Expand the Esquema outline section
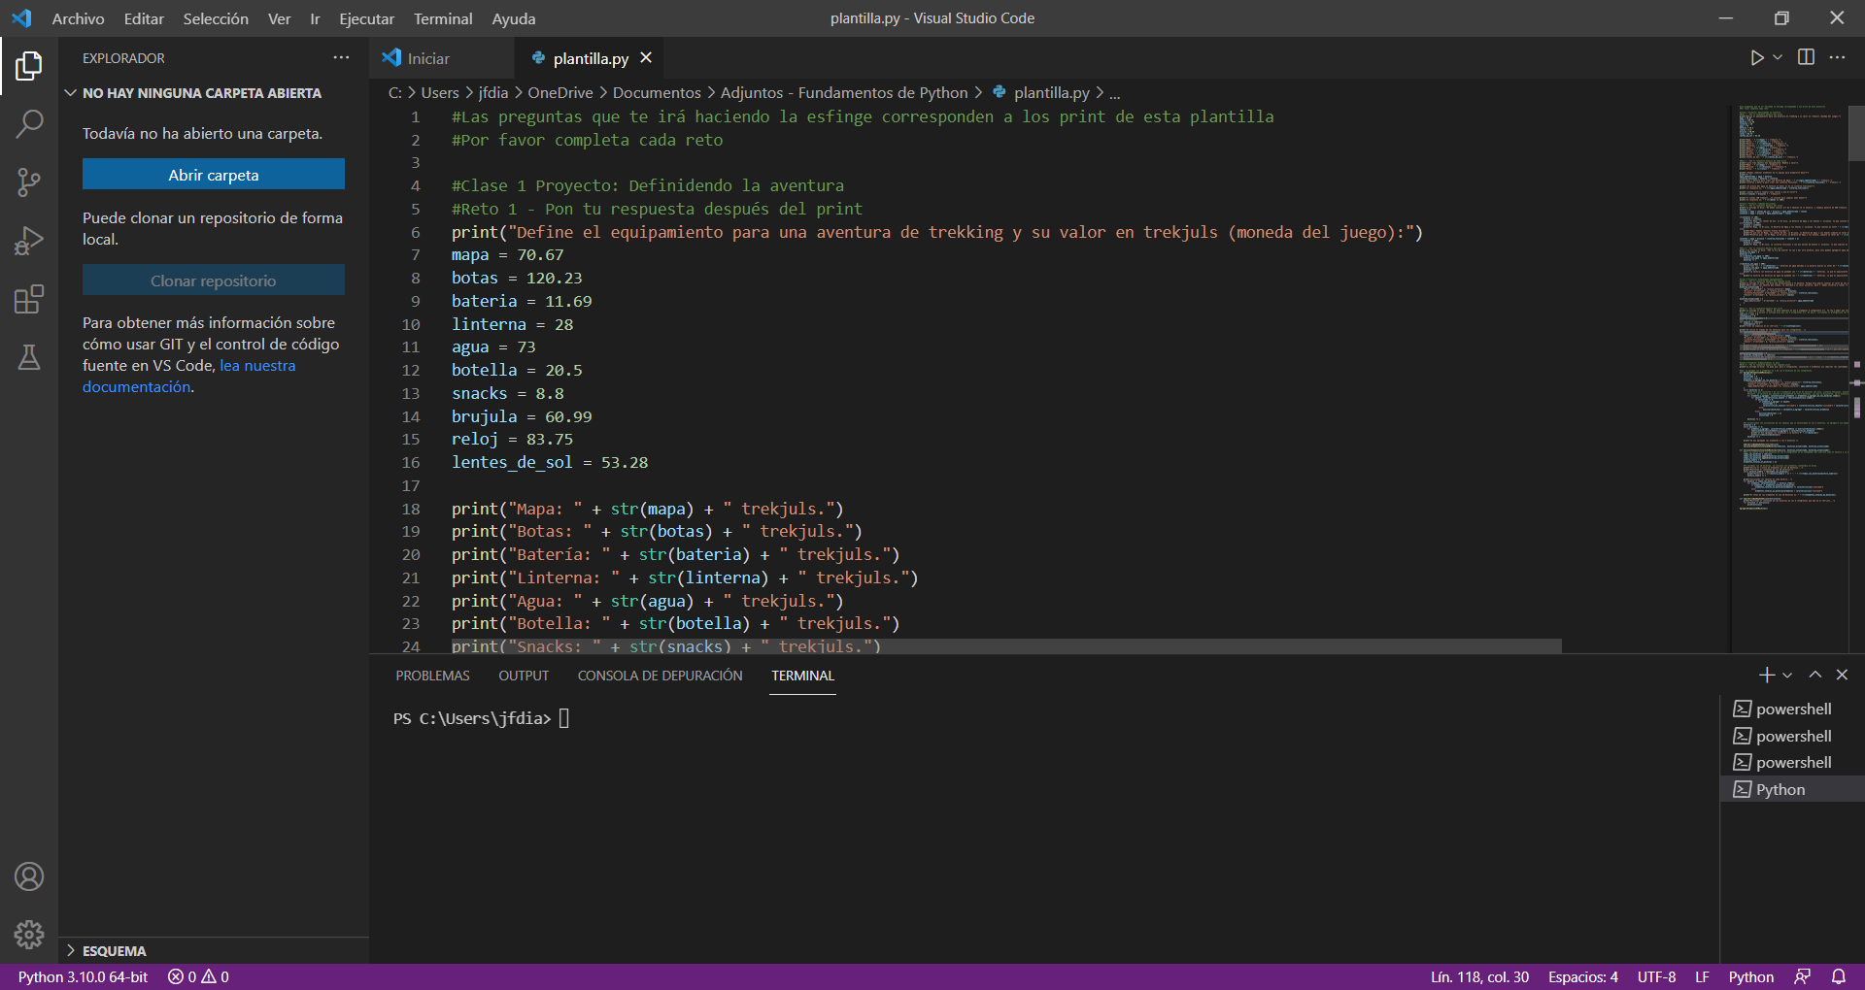Image resolution: width=1865 pixels, height=990 pixels. [71, 951]
